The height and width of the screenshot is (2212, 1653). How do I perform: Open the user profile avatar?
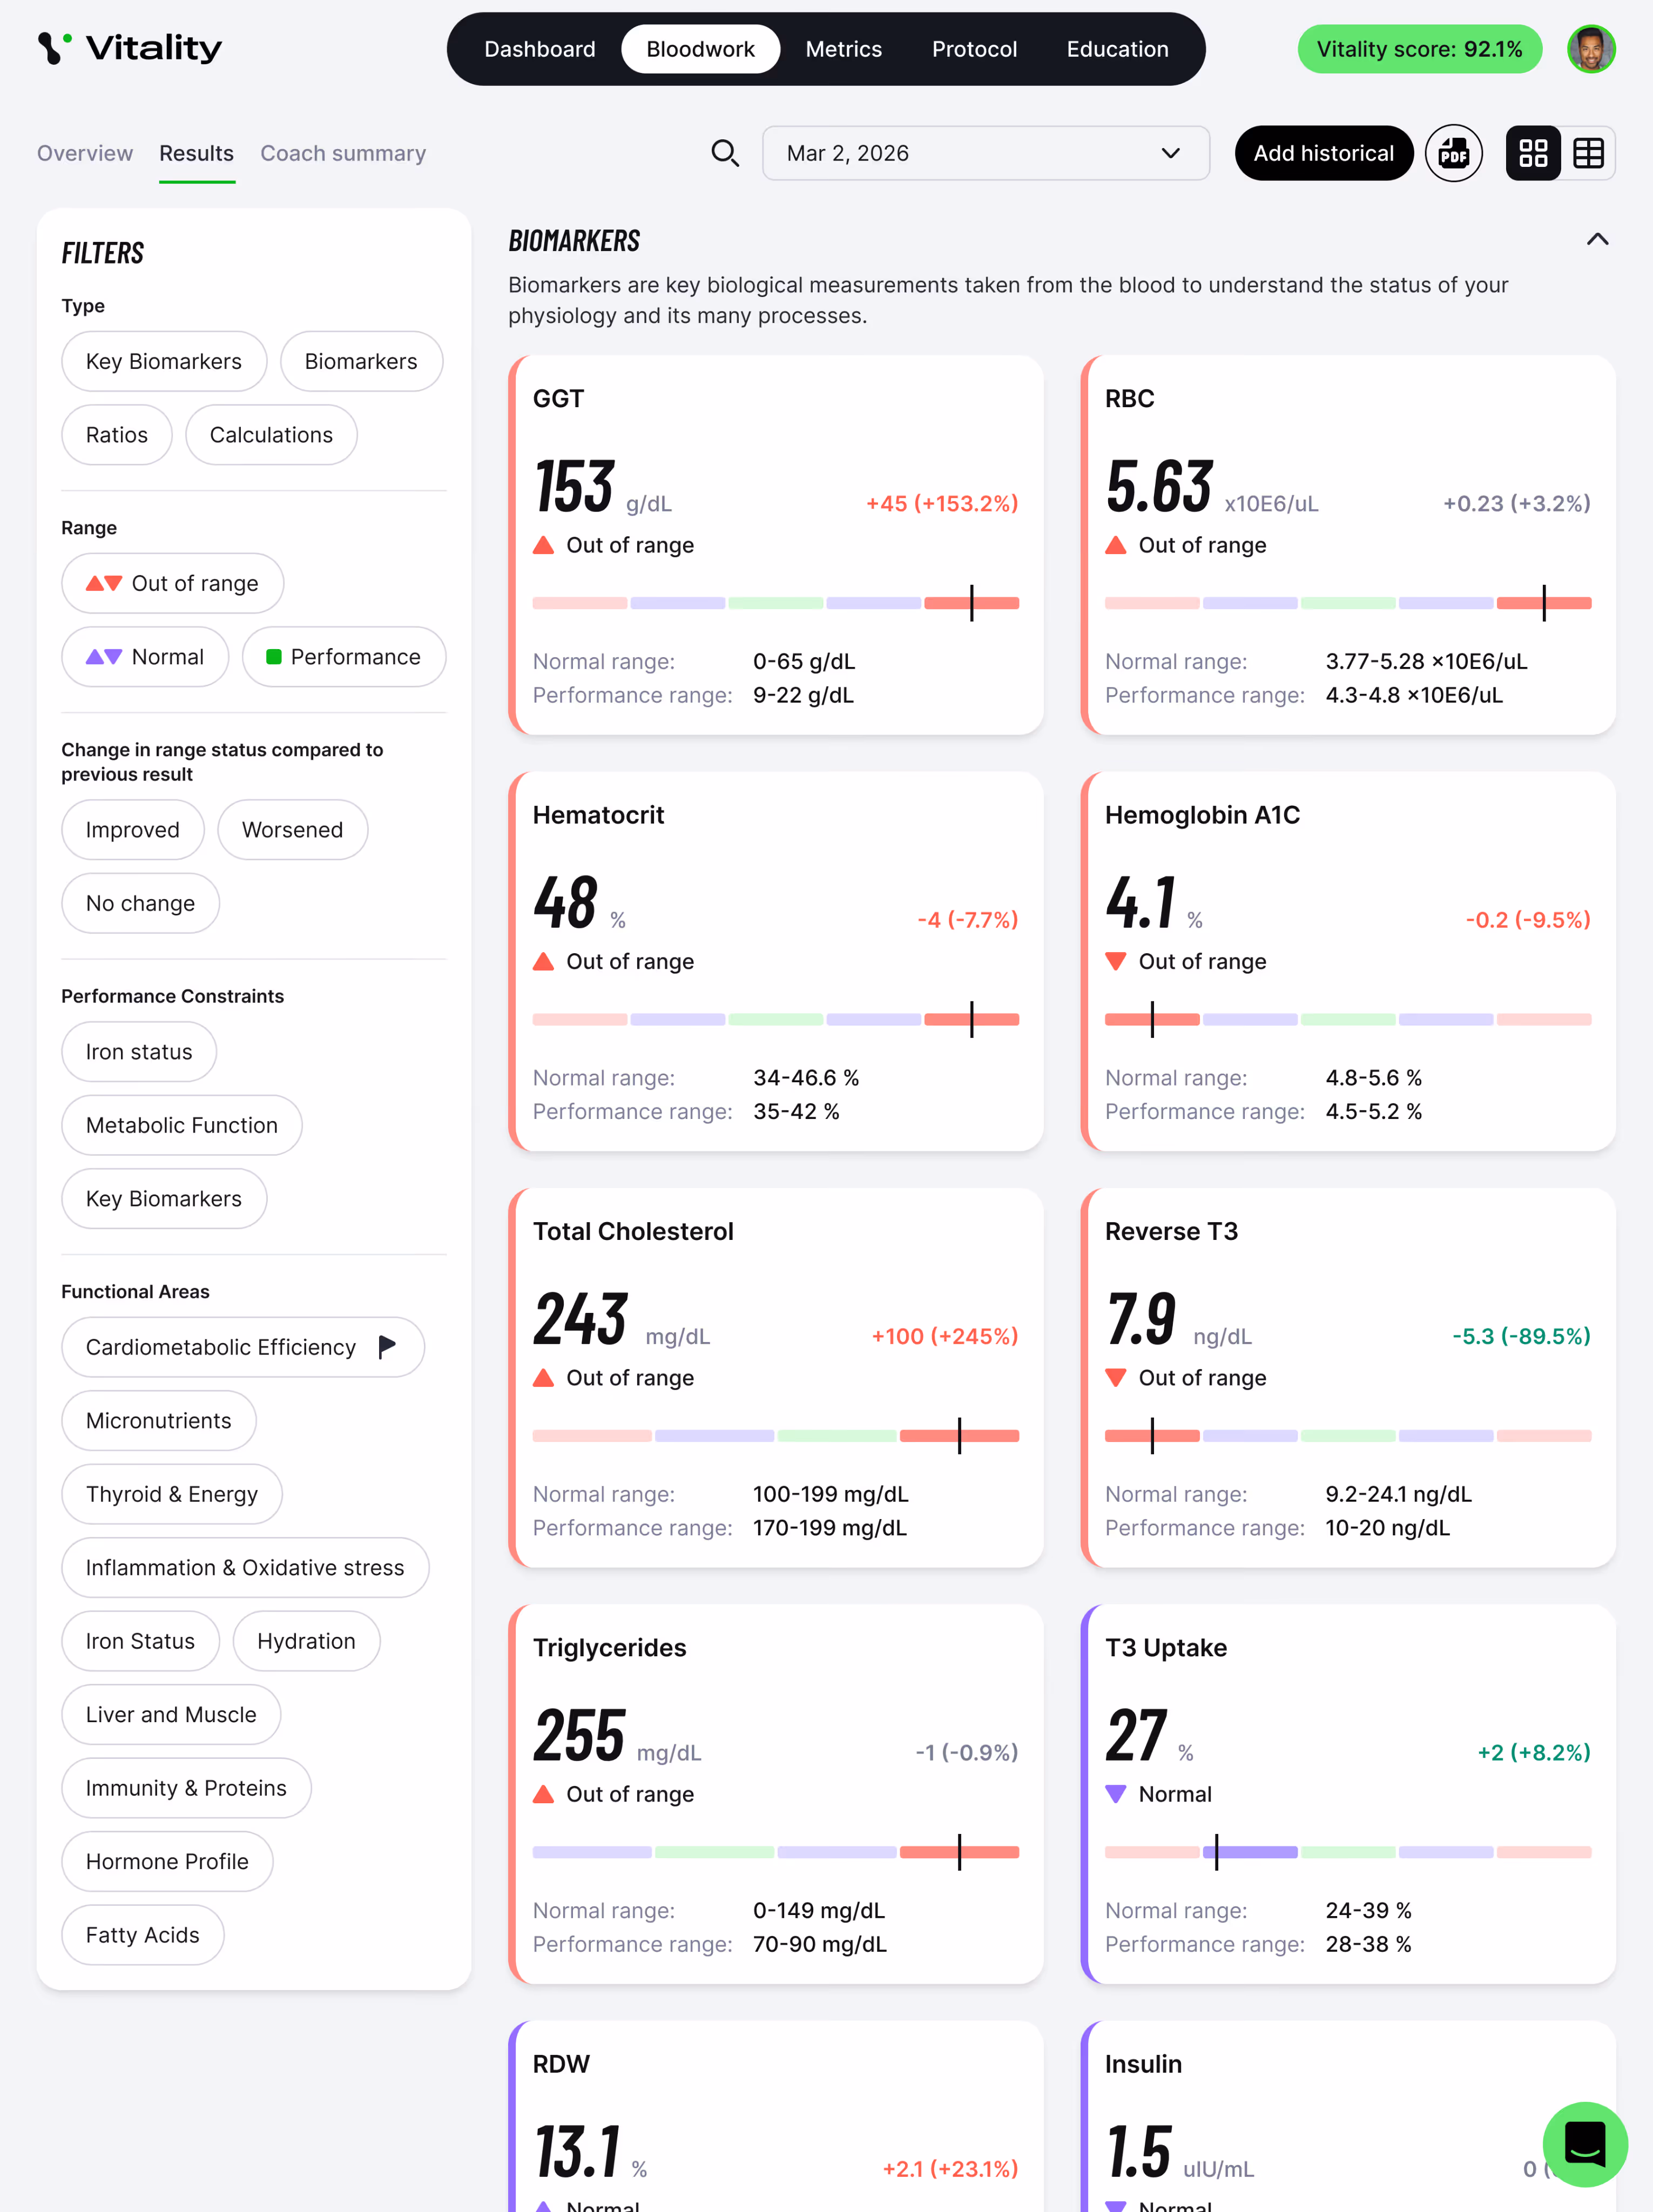click(x=1591, y=49)
